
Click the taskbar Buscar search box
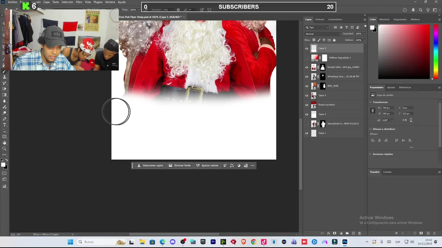tap(101, 242)
